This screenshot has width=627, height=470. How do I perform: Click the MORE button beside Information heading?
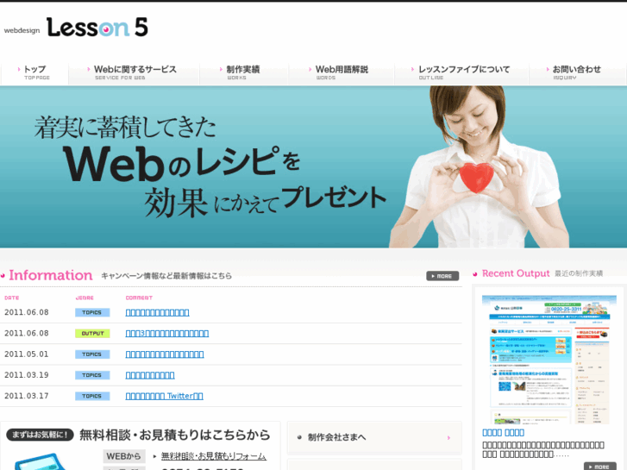442,276
